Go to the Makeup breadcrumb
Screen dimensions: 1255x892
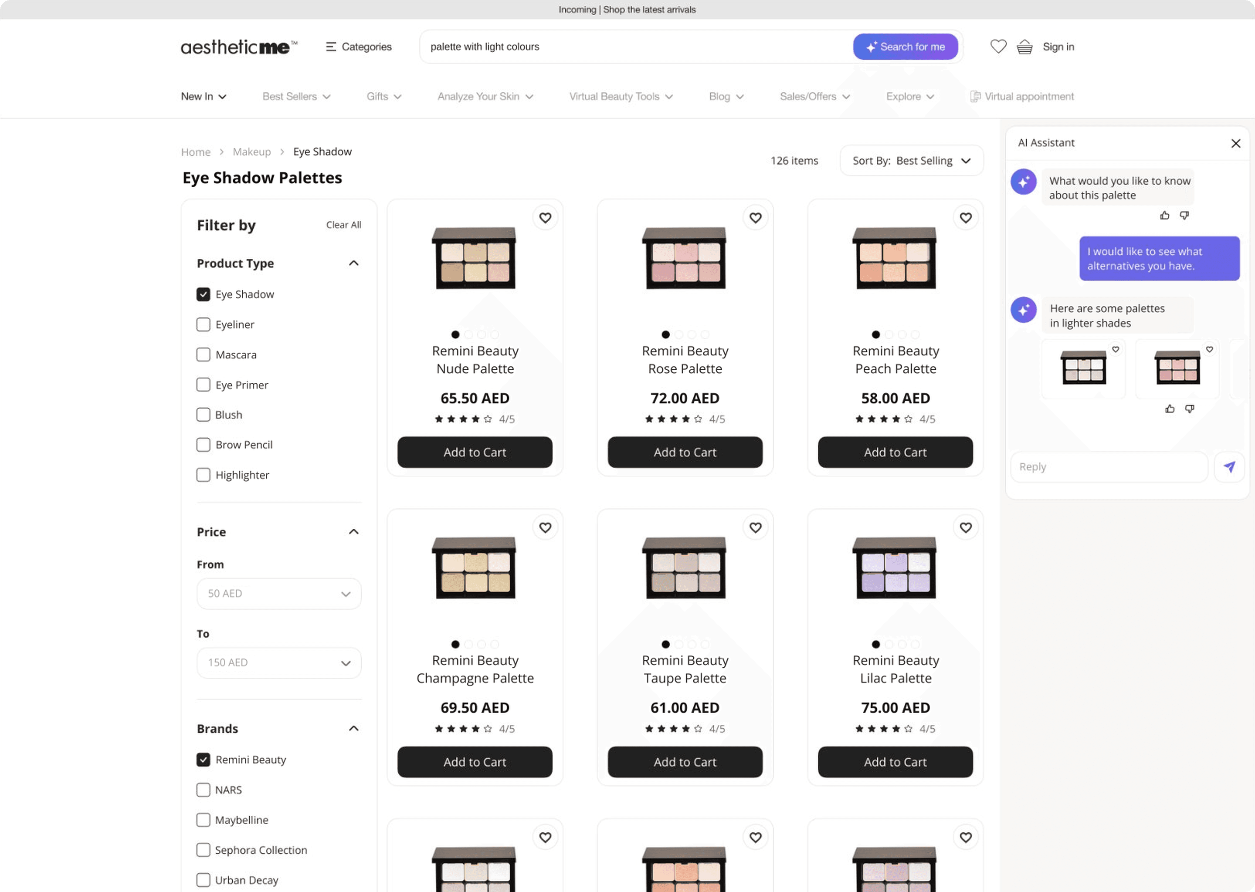tap(252, 152)
